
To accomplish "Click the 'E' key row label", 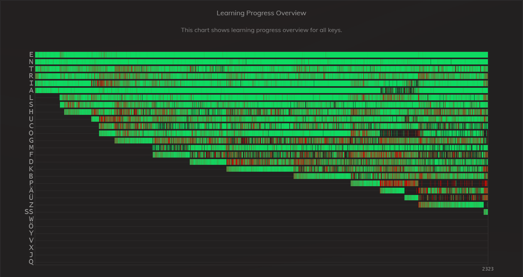I will (x=31, y=55).
